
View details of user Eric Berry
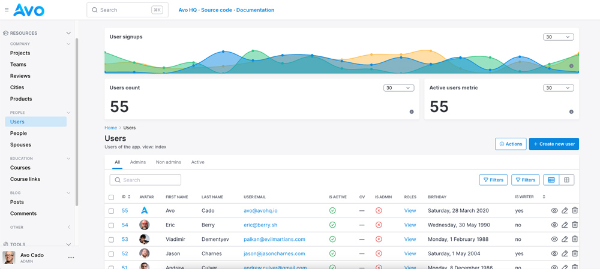[554, 225]
